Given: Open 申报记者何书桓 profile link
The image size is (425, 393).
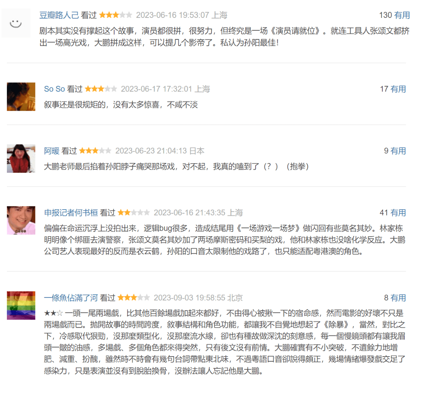Looking at the screenshot, I should pos(71,213).
